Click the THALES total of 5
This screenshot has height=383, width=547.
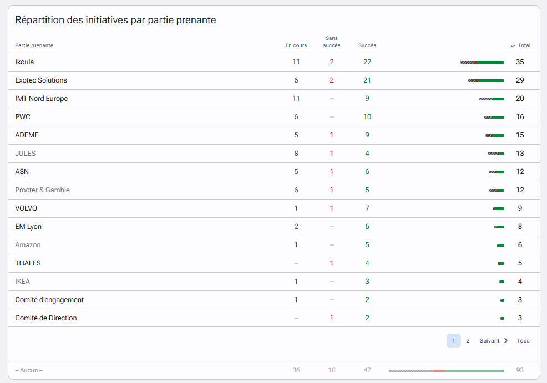click(520, 263)
